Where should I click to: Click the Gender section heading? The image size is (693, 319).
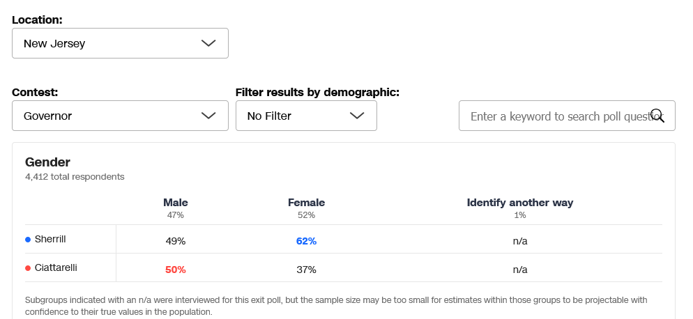(x=47, y=162)
